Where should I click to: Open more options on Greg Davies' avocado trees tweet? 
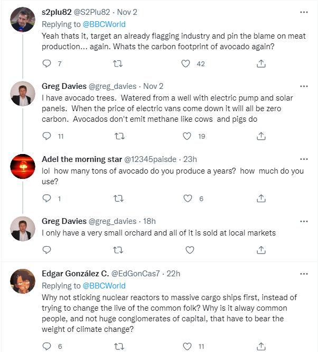[x=304, y=86]
